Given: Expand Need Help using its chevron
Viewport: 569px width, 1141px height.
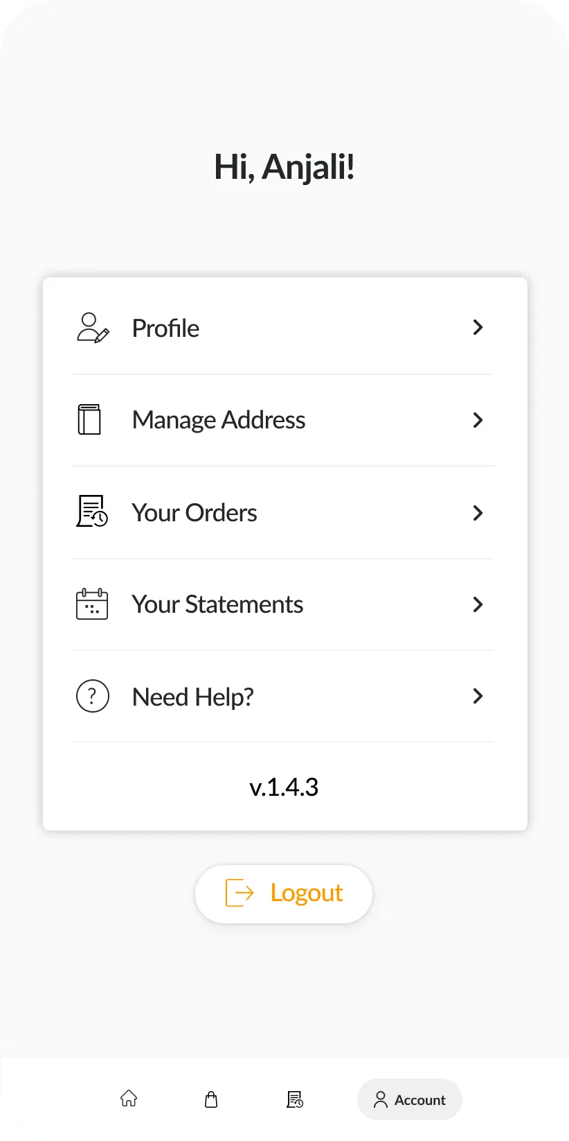Looking at the screenshot, I should tap(478, 696).
